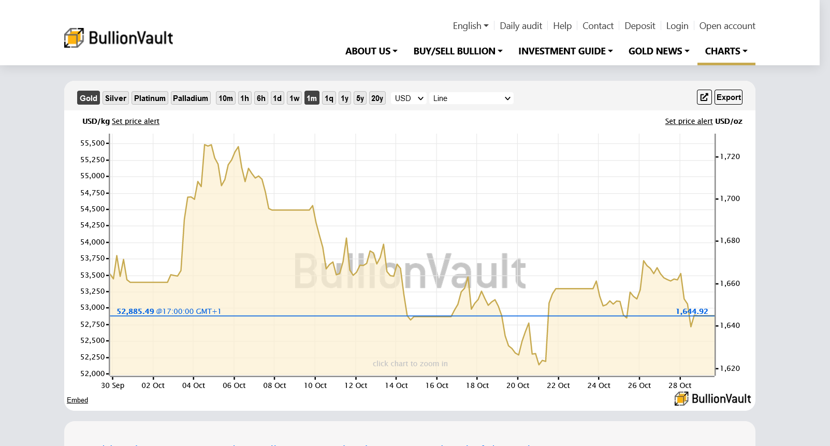Switch chart to Platinum
The width and height of the screenshot is (830, 446).
pyautogui.click(x=150, y=98)
